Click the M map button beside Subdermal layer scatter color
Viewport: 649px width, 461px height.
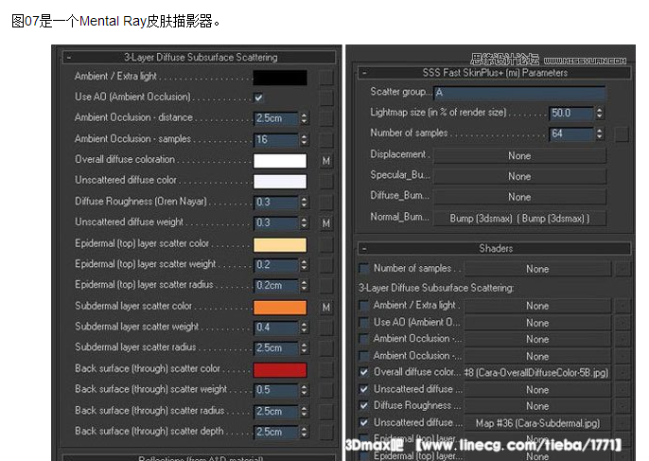pyautogui.click(x=326, y=308)
